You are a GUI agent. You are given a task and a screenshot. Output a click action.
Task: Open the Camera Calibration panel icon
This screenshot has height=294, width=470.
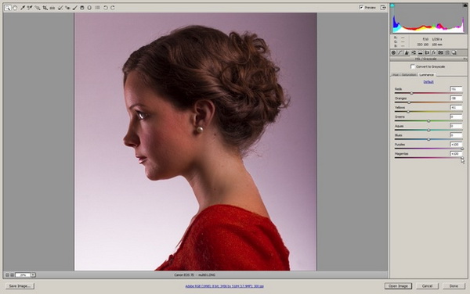point(440,52)
